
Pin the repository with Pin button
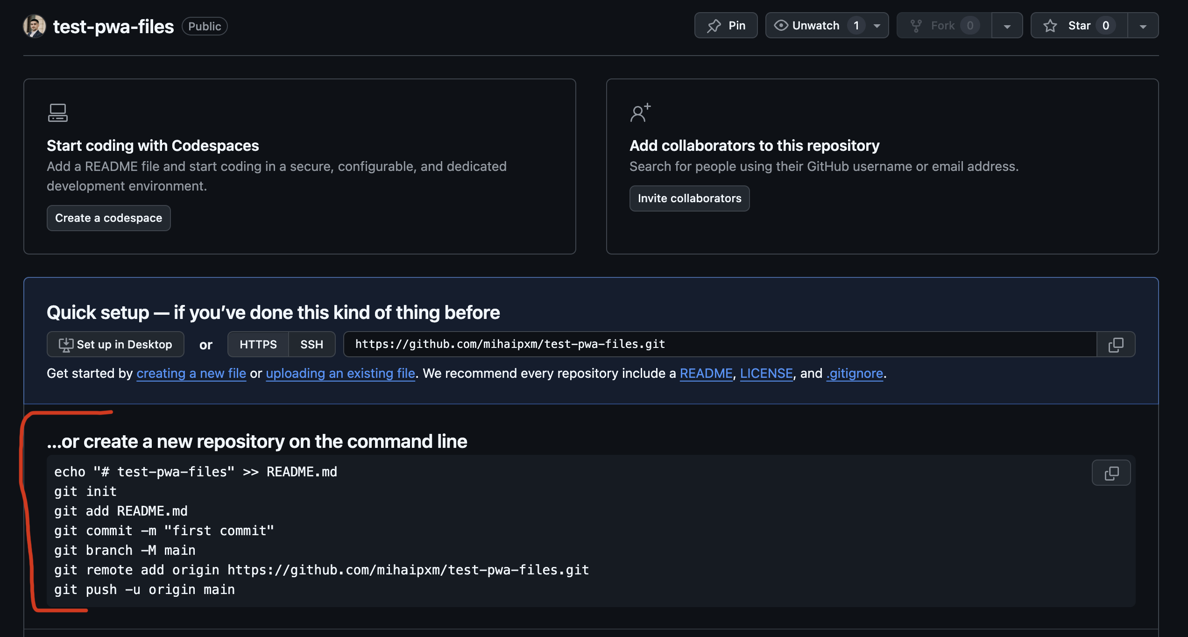[726, 25]
